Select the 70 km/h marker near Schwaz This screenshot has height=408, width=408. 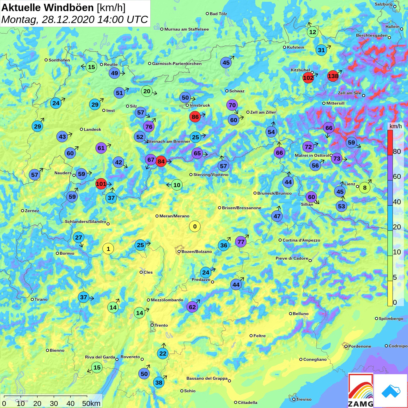232,105
